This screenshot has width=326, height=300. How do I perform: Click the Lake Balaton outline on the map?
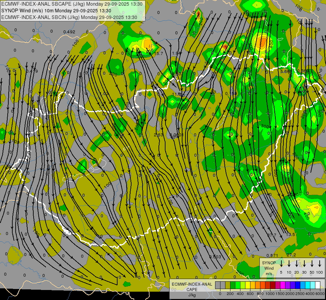click(85, 170)
